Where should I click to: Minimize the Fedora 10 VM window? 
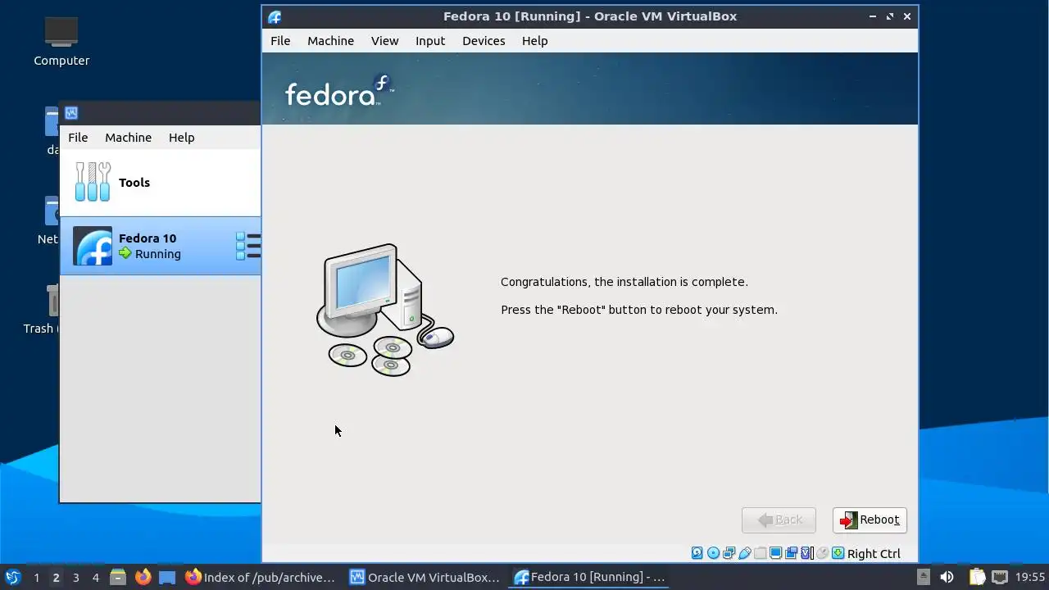[873, 16]
